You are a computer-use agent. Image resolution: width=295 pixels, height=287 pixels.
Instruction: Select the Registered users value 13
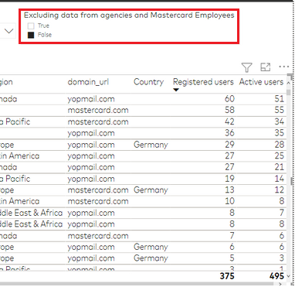(229, 190)
